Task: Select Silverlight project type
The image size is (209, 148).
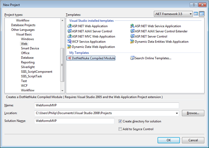Action: click(x=28, y=67)
